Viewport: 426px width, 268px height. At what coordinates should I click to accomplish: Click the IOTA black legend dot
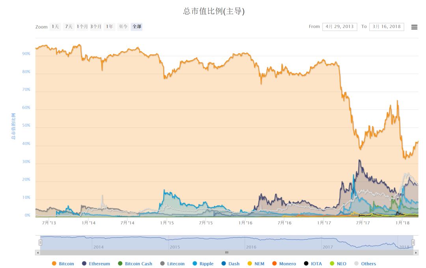[x=306, y=264]
